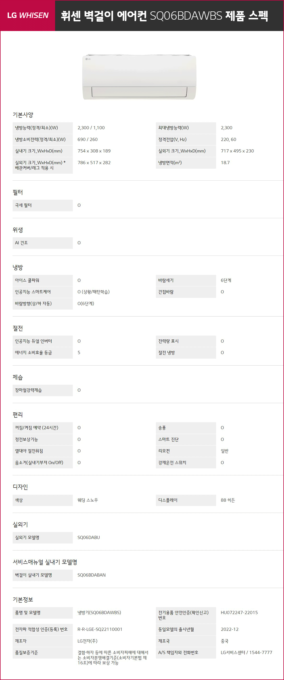The height and width of the screenshot is (680, 284).
Task: Click the LG서비스센터 phone number 1544-7777
Action: click(261, 653)
